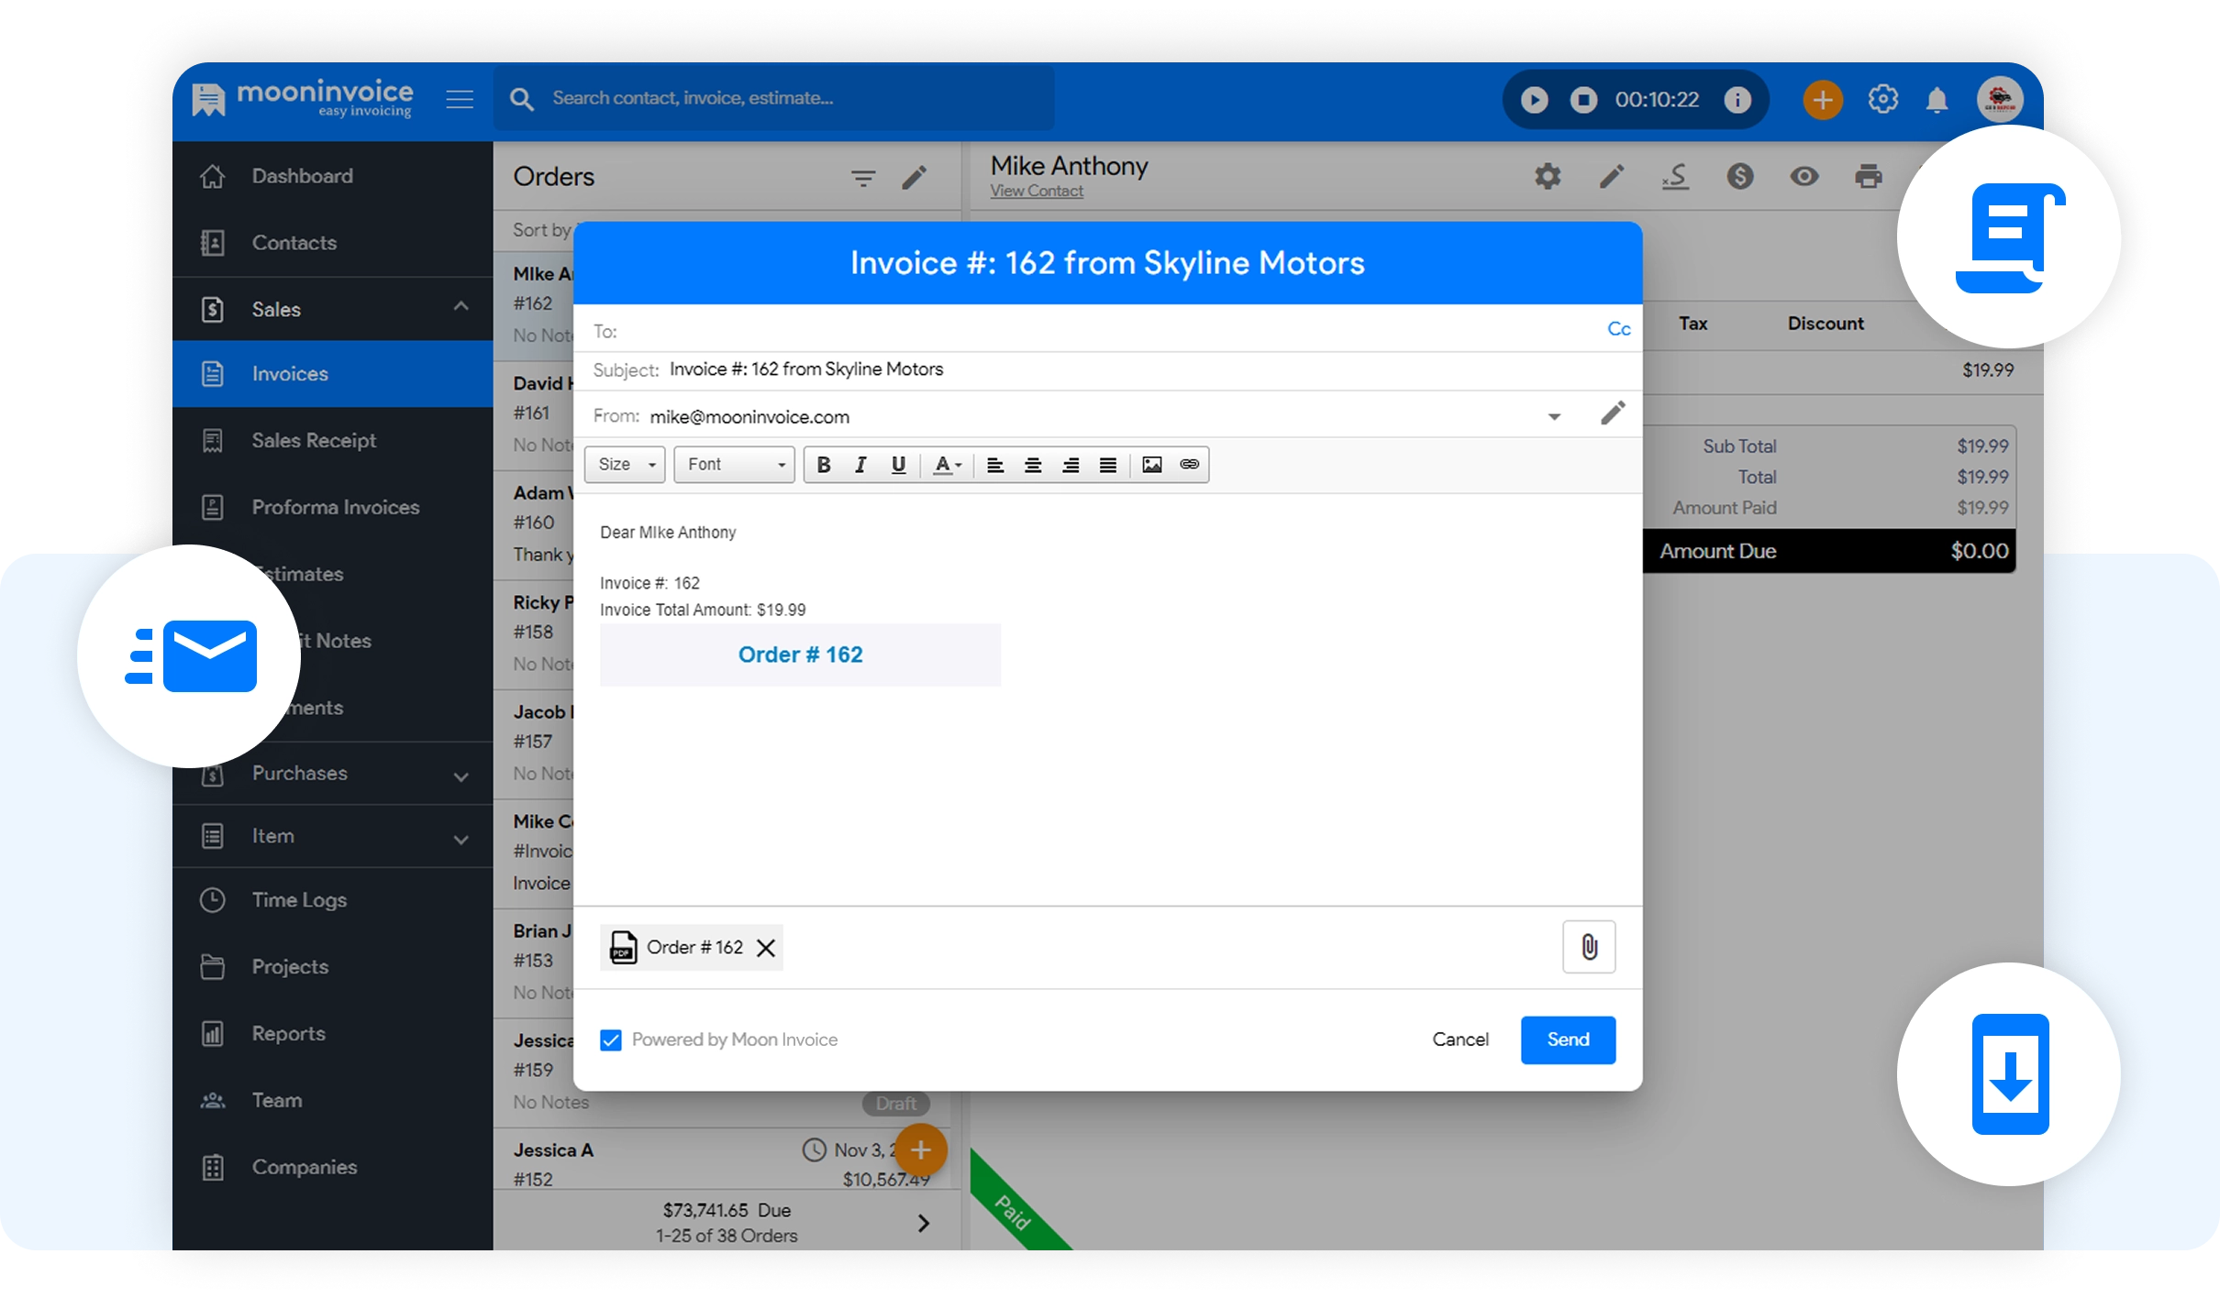2220x1298 pixels.
Task: Remove the Order # 162 PDF attachment
Action: 766,948
